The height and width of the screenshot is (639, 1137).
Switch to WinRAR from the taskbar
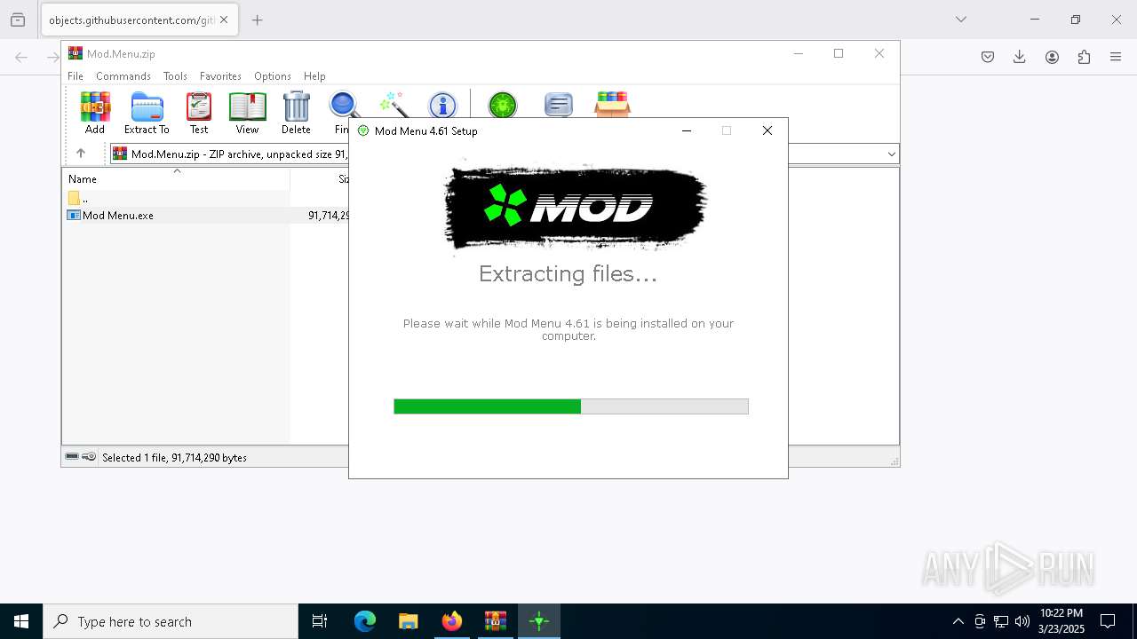click(495, 621)
